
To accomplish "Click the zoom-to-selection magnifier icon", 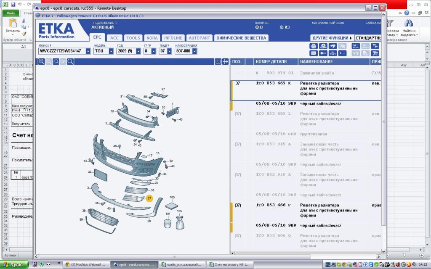I will (x=56, y=61).
